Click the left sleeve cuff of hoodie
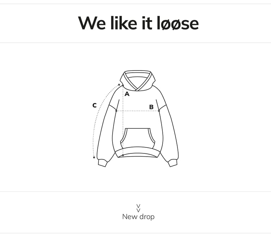271x237 pixels. (x=103, y=163)
